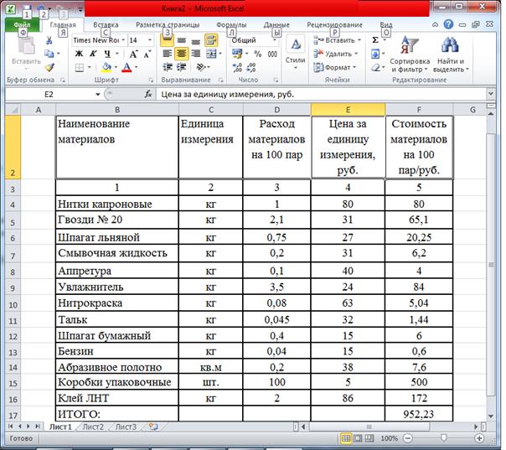Toggle top vertical alignment
This screenshot has height=450, width=506.
pyautogui.click(x=167, y=40)
